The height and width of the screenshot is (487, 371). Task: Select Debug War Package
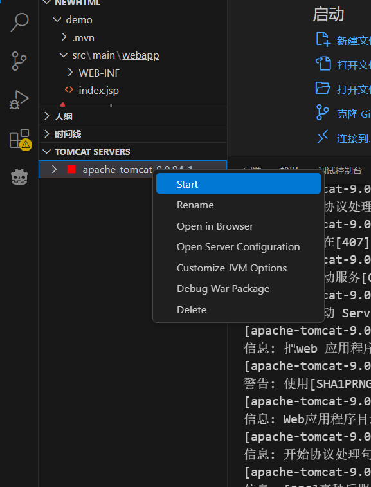[239, 289]
